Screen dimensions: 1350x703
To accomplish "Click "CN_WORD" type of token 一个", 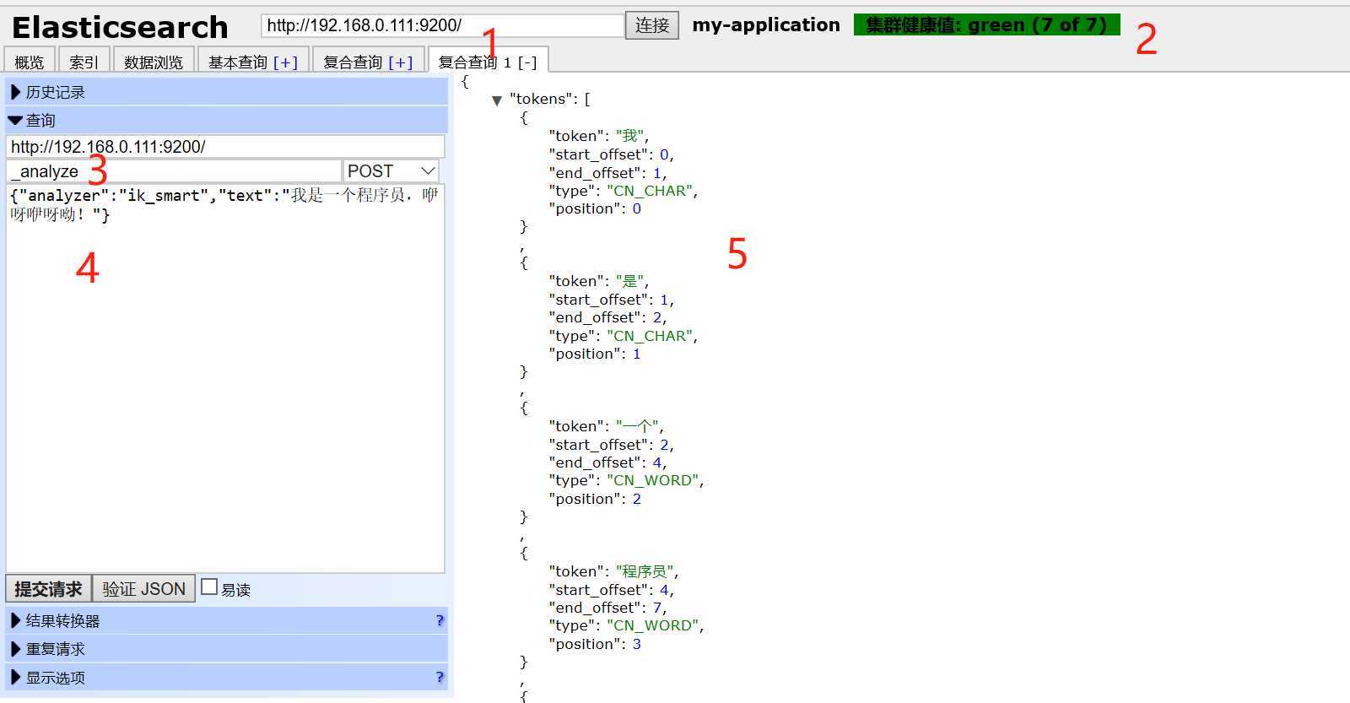I will click(x=653, y=480).
